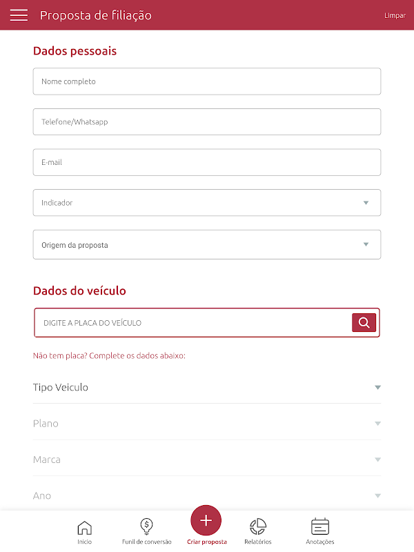Viewport: 414px width, 552px height.
Task: Click the Nome completo field
Action: (x=207, y=81)
